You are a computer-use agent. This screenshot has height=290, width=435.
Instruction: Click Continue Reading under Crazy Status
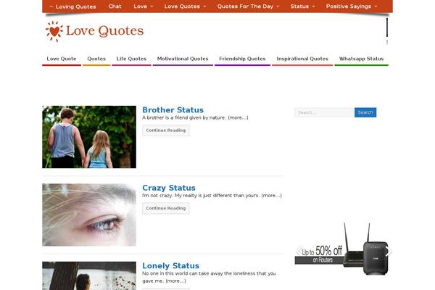(166, 208)
